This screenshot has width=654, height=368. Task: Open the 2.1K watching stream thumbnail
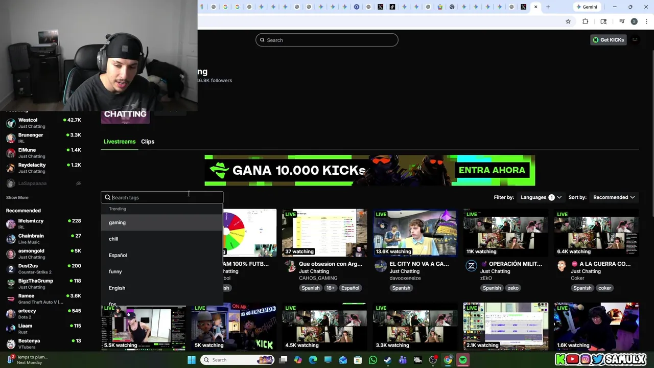[x=505, y=326]
